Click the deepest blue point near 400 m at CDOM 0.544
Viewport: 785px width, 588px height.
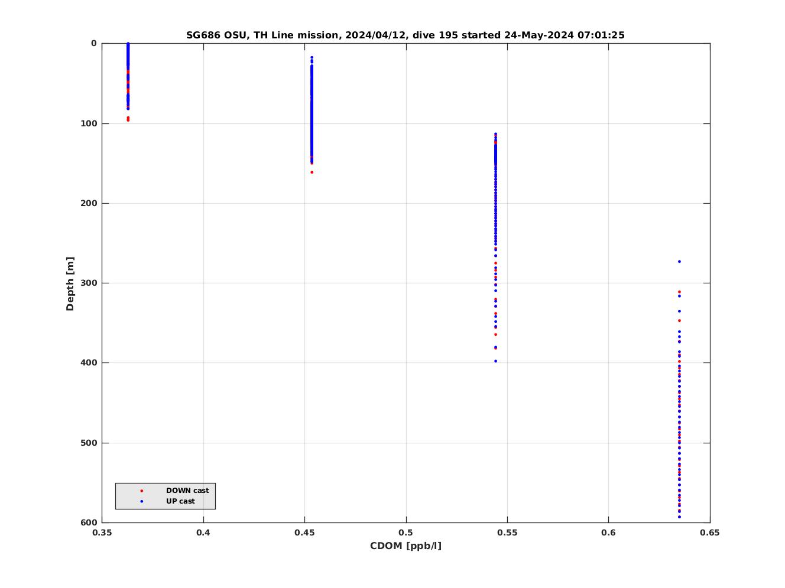point(495,361)
